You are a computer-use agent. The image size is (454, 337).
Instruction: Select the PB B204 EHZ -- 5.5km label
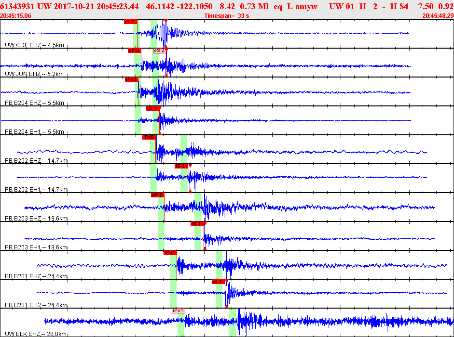coord(34,103)
